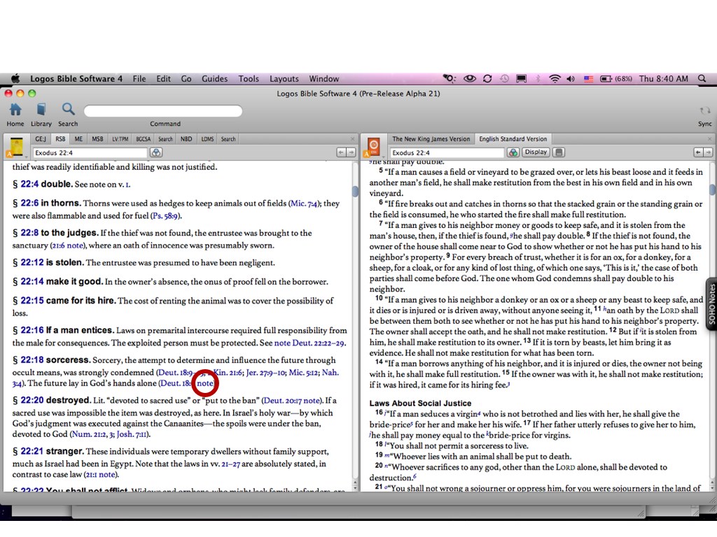
Task: Close the left panel tab group
Action: tap(353, 139)
